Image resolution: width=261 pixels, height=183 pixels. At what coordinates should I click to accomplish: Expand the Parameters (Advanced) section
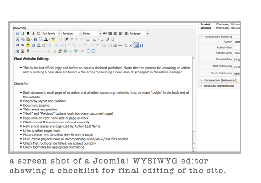coord(219,80)
